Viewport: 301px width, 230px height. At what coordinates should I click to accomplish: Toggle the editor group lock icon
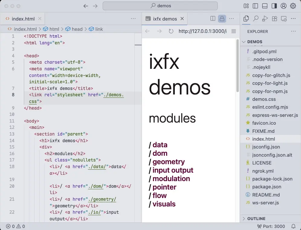[x=222, y=19]
